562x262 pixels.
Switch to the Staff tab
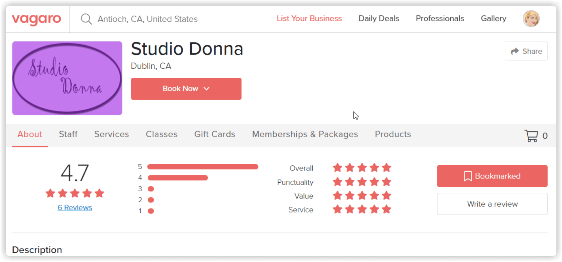[68, 134]
